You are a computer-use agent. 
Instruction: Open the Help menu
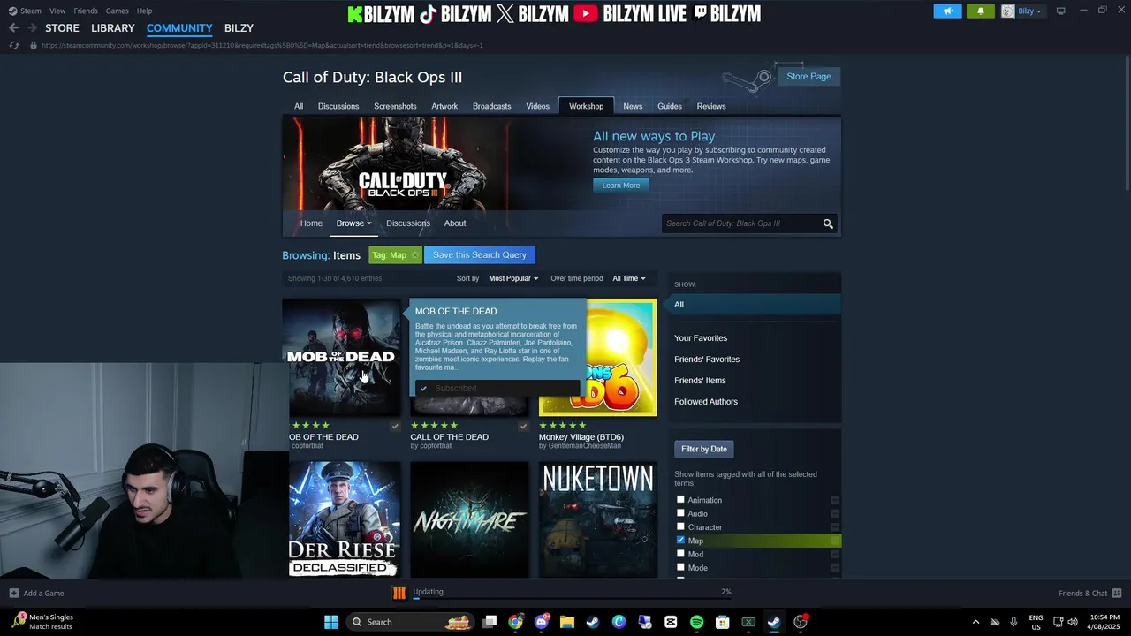pos(144,11)
